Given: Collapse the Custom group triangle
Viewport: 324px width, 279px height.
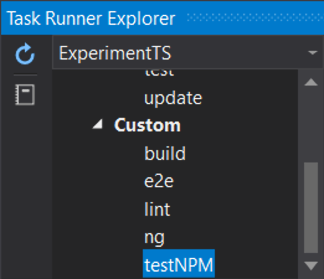Looking at the screenshot, I should coord(97,124).
